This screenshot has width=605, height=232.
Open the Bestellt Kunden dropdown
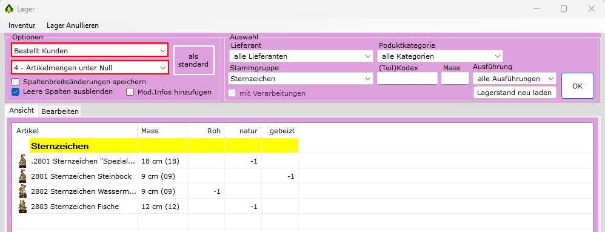click(90, 50)
